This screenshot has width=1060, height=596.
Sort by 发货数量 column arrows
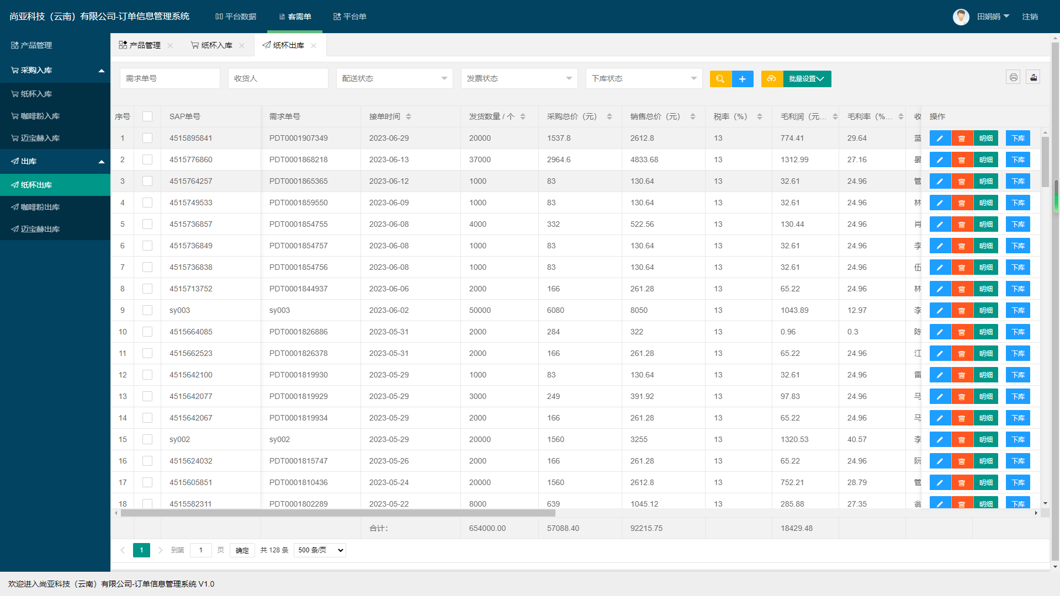[x=523, y=116]
